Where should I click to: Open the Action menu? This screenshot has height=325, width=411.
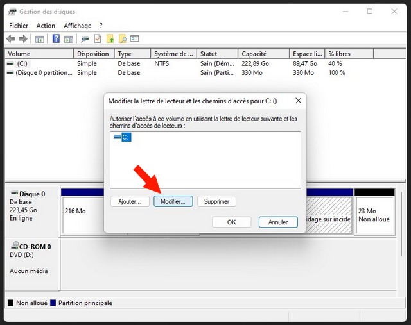pyautogui.click(x=46, y=26)
